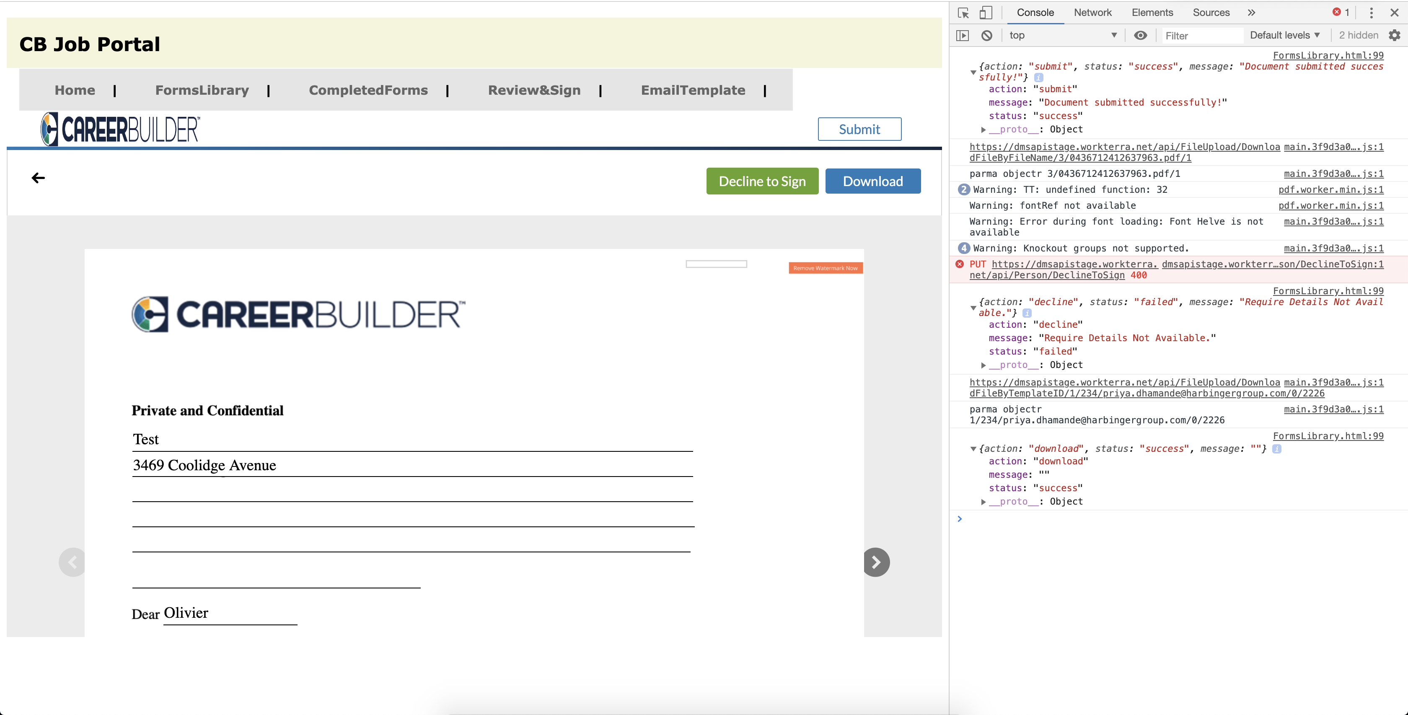Screen dimensions: 1408x715
Task: Open the Review&Sign nav item
Action: (534, 90)
